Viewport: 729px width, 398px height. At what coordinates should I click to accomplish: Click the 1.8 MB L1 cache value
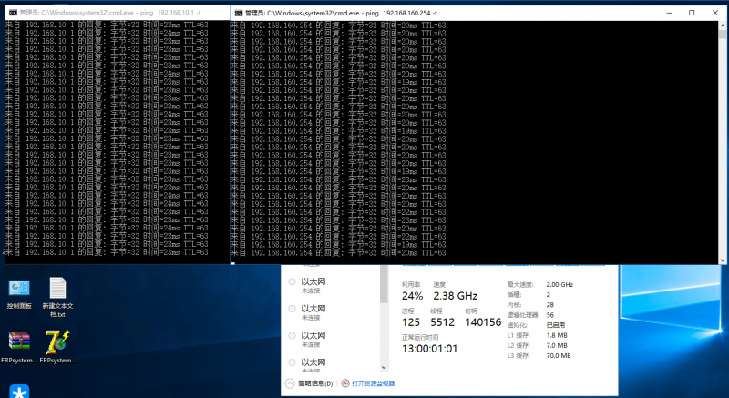pos(557,335)
